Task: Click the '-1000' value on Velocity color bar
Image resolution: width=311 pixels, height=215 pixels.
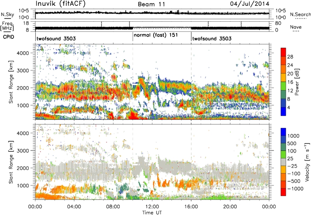Action: (295, 189)
